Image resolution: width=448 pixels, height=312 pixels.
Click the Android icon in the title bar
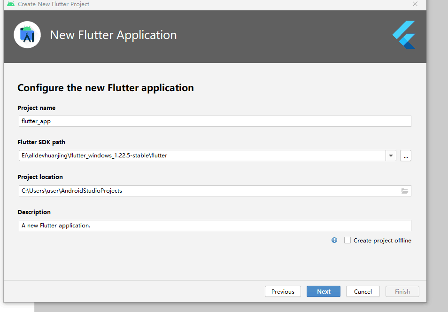click(11, 4)
